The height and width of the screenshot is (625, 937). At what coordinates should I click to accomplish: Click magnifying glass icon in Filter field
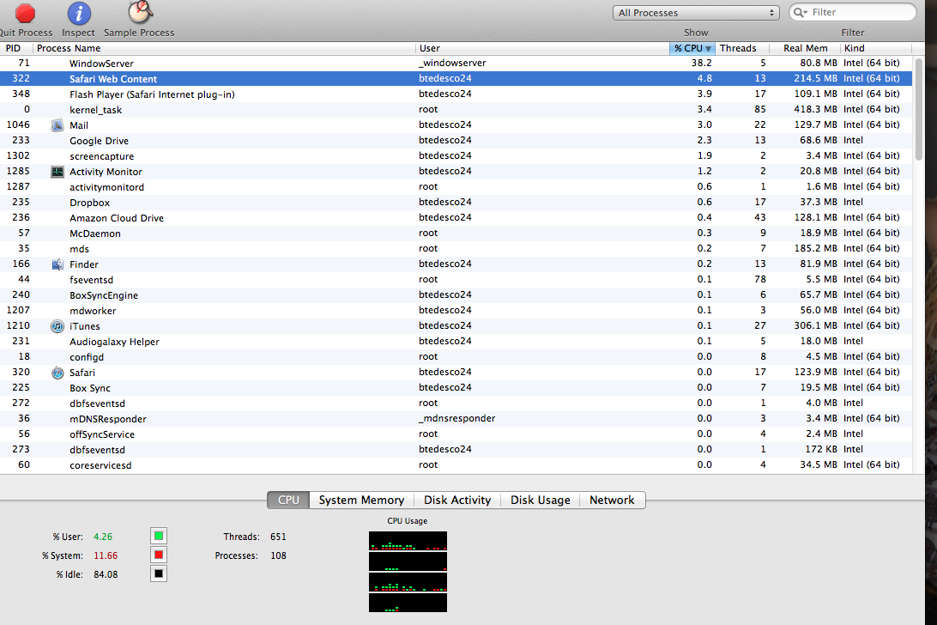(x=801, y=12)
